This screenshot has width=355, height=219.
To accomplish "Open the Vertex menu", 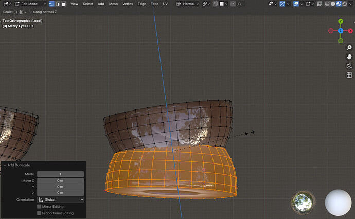I will point(128,4).
